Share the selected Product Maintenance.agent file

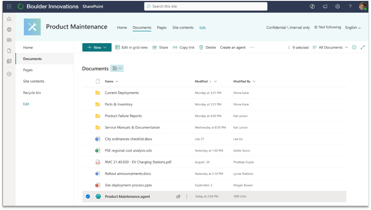point(178,196)
